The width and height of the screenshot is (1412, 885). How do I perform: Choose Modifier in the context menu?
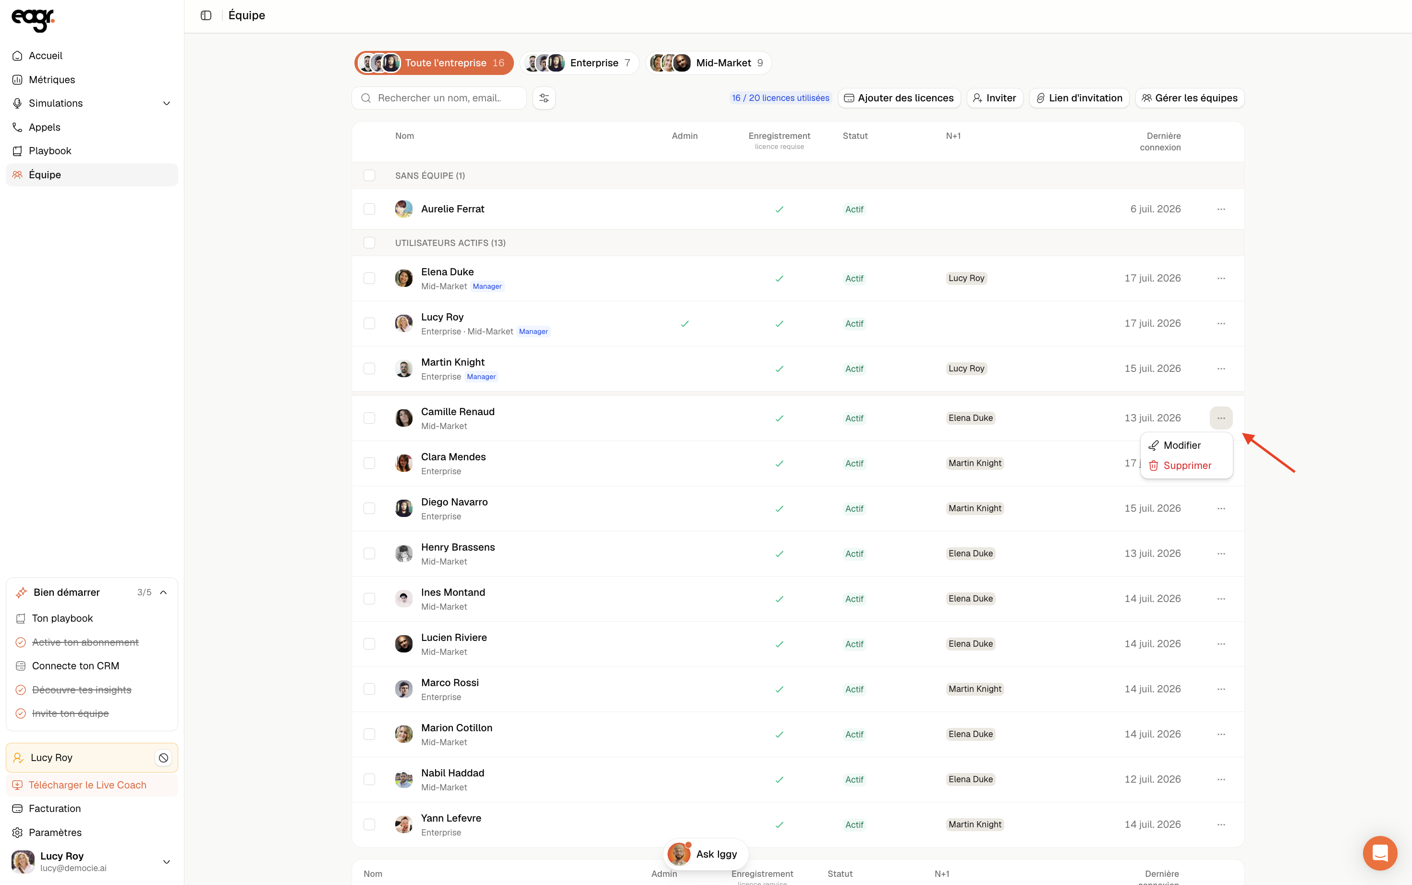click(1186, 445)
